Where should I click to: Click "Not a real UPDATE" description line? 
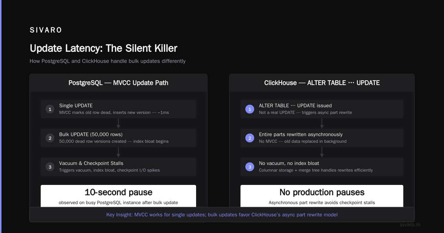306,112
